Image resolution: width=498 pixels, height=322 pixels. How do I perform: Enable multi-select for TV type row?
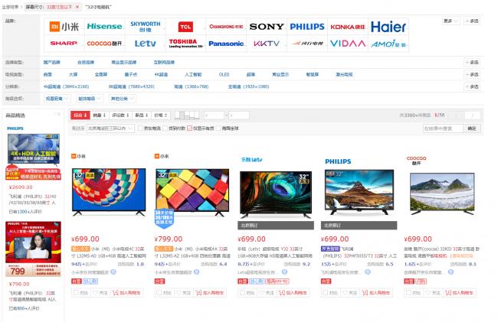pos(472,75)
